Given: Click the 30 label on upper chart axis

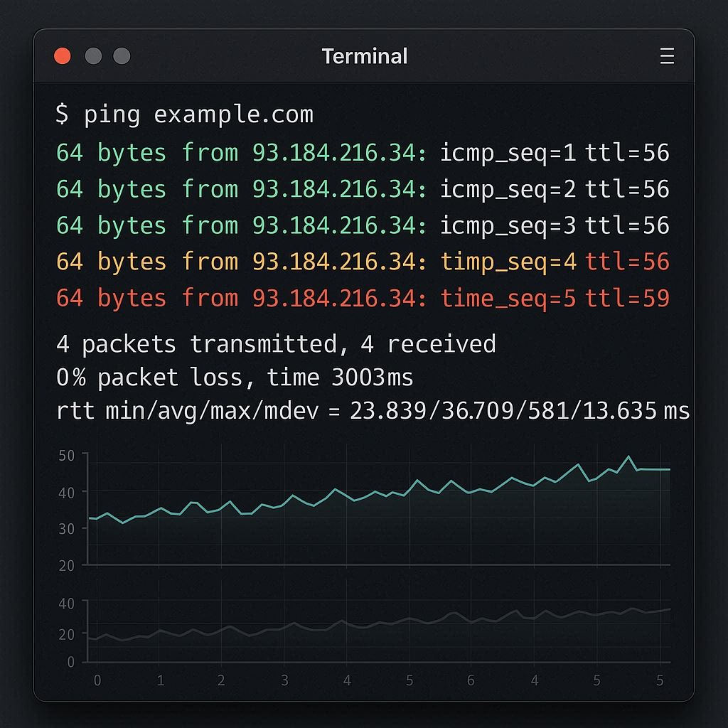Looking at the screenshot, I should point(66,529).
